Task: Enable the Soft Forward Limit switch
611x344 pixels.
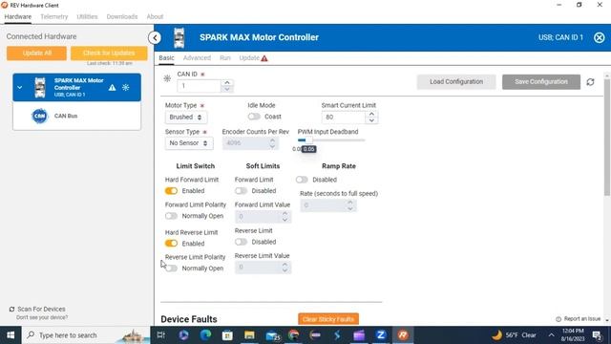Action: 241,191
